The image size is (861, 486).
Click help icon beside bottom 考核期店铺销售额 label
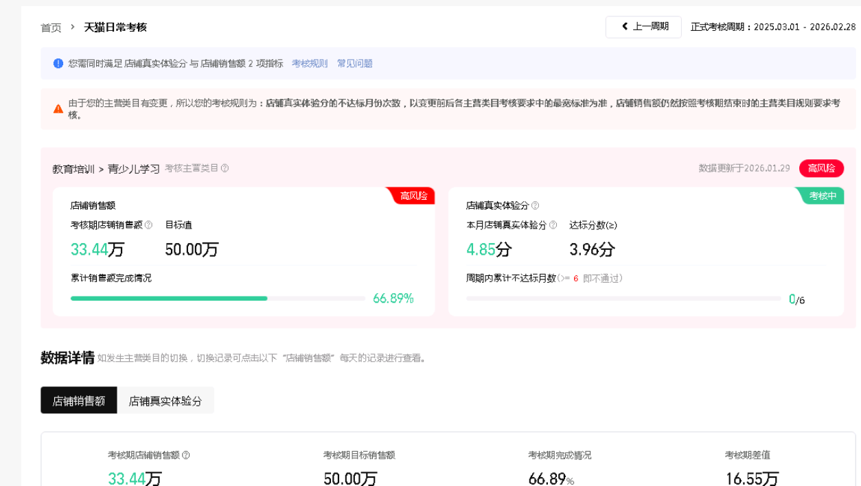(185, 455)
